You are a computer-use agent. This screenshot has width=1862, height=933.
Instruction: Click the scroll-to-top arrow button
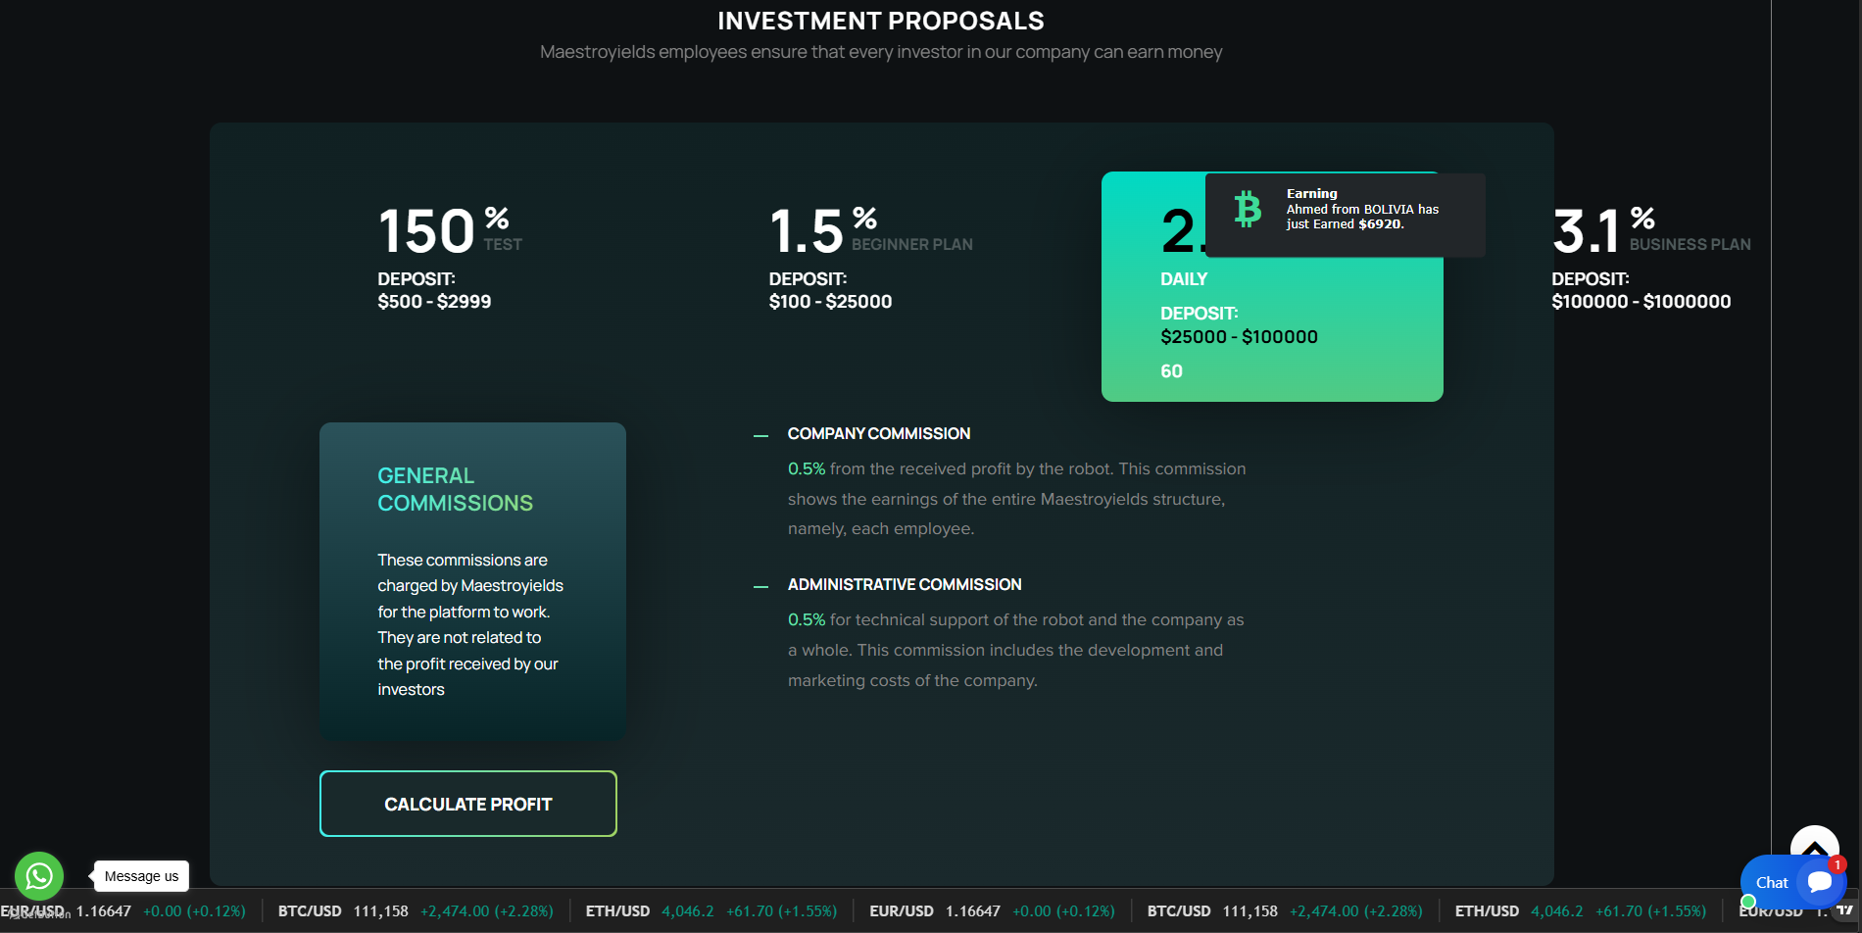1814,843
